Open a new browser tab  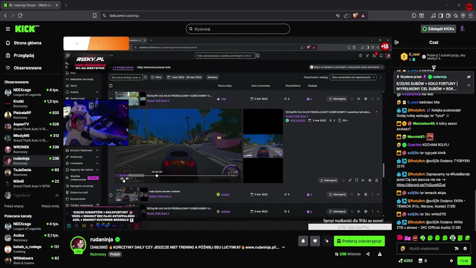click(66, 5)
